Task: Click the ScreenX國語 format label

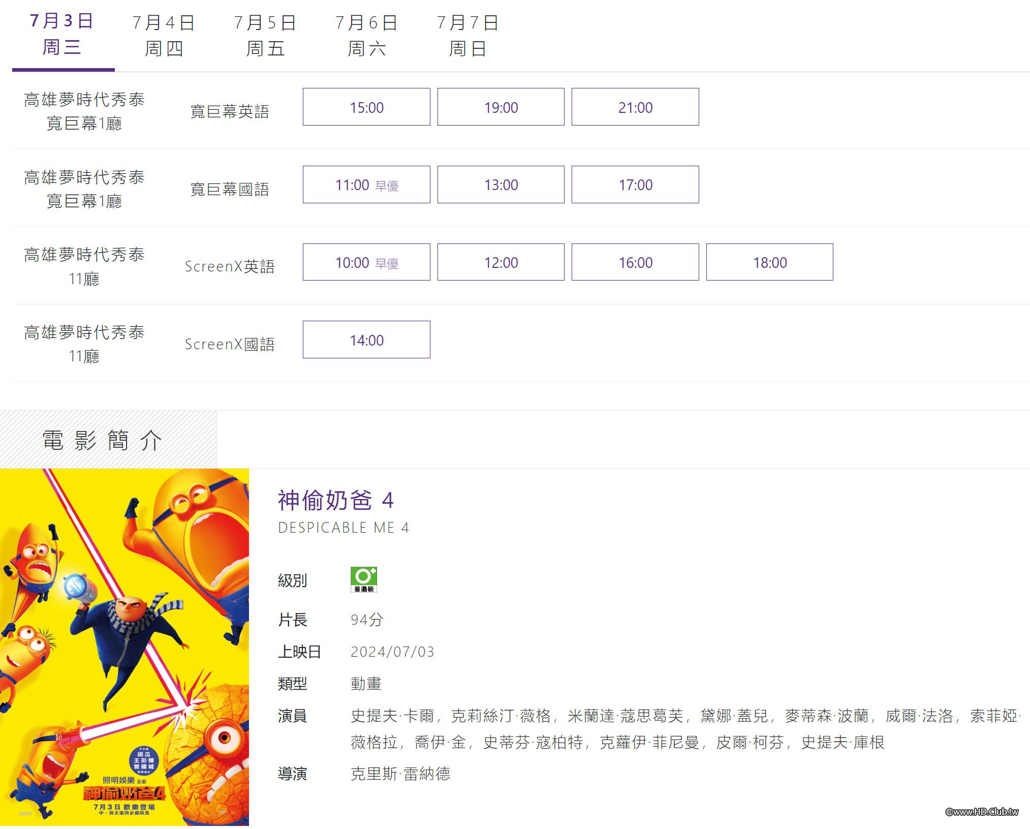Action: tap(230, 344)
